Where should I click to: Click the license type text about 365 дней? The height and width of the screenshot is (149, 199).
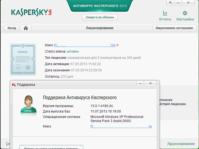point(104,58)
